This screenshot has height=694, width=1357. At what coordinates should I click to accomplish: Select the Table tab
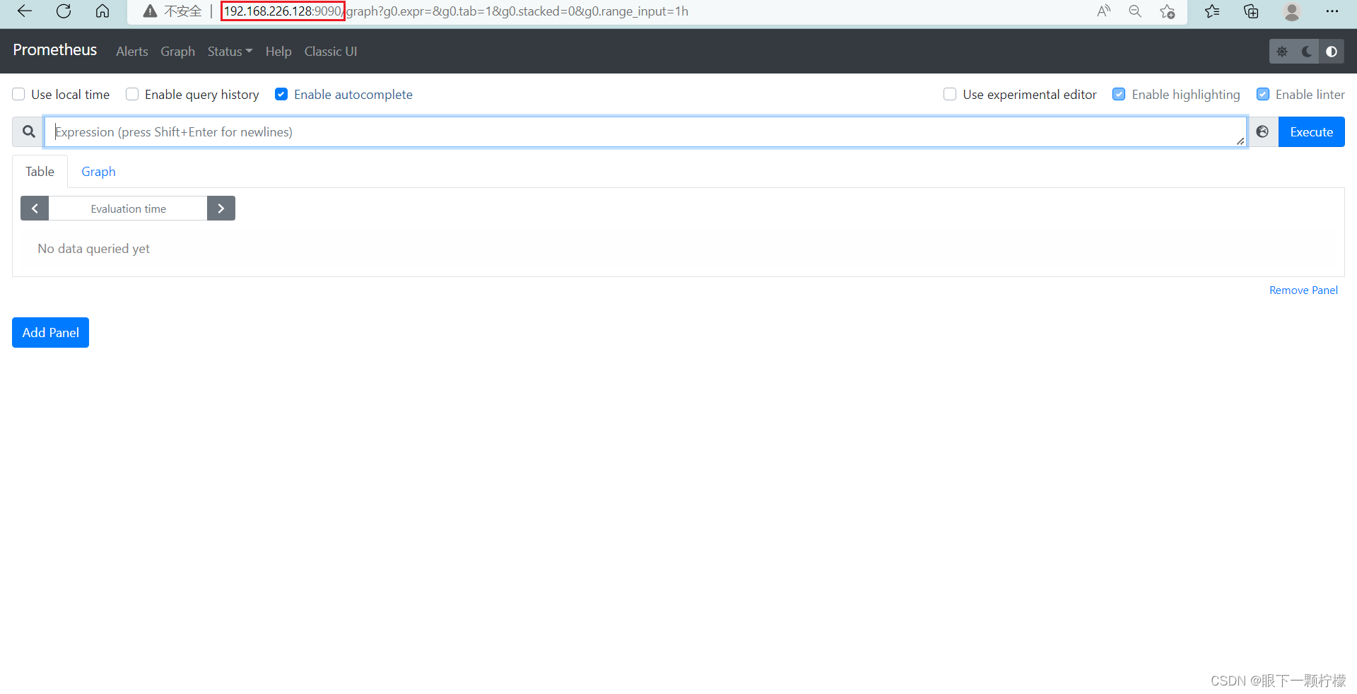[x=40, y=172]
